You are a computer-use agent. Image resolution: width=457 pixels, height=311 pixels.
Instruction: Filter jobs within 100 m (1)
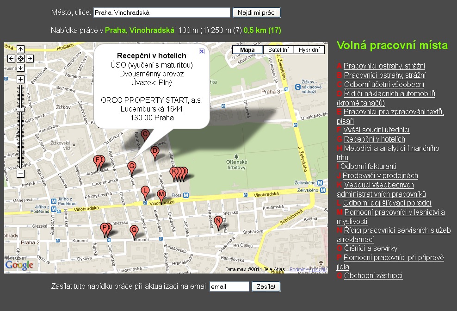193,31
